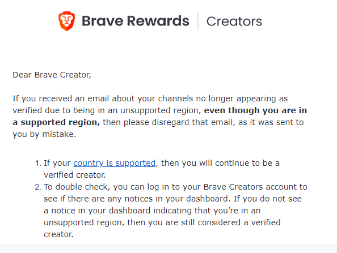The image size is (337, 253).
Task: Click the vertical divider beside Creators
Action: [x=198, y=21]
